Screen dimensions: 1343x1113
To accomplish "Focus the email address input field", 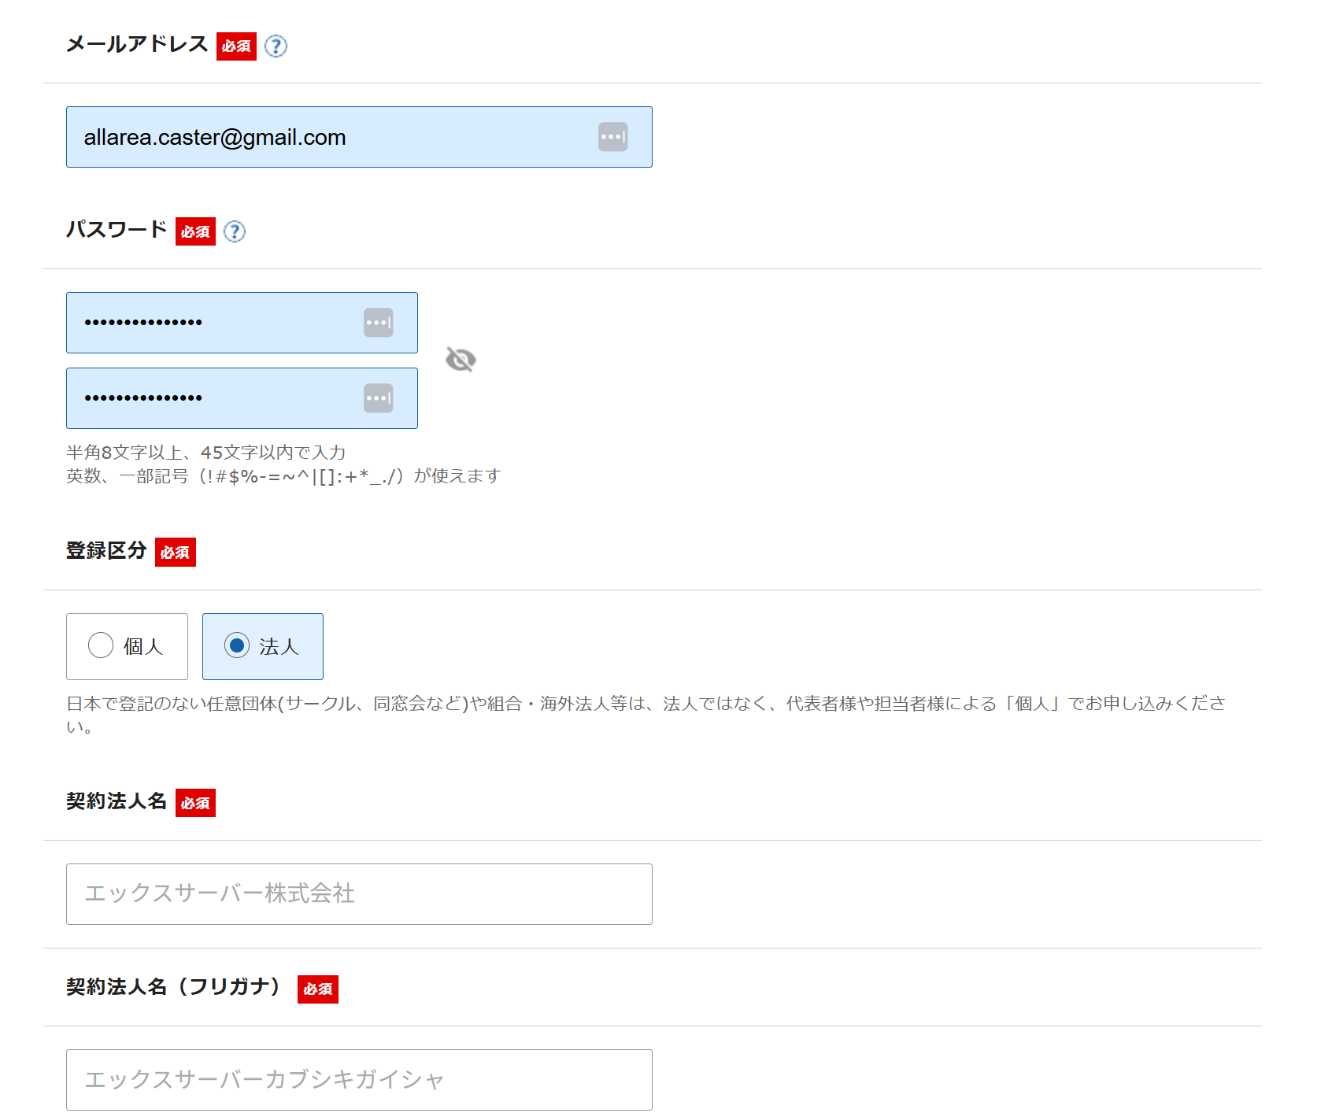I will pos(359,137).
